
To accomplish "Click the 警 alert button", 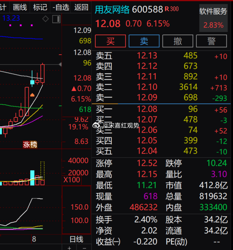I will point(211,41).
